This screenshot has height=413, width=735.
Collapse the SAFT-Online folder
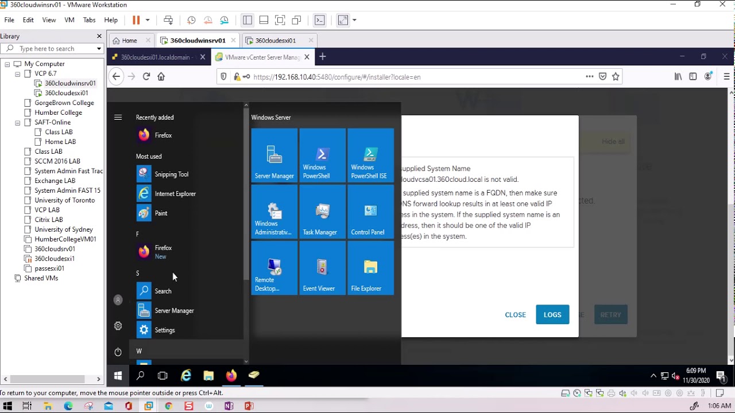(x=17, y=123)
